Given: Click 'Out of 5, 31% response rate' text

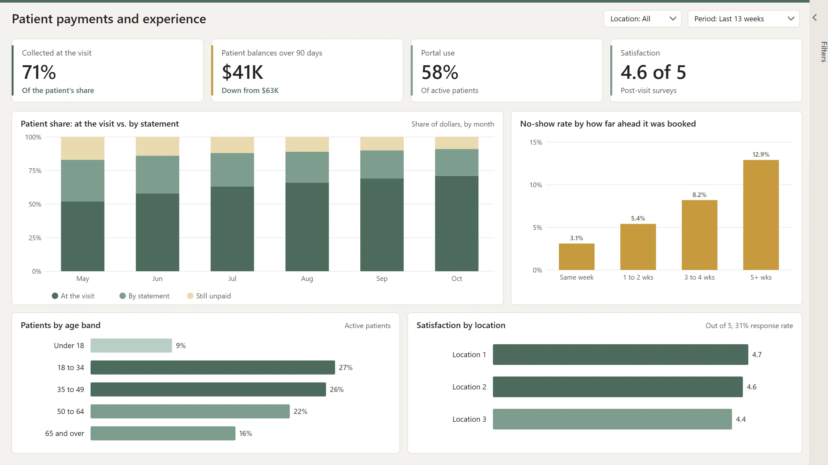Looking at the screenshot, I should (749, 325).
